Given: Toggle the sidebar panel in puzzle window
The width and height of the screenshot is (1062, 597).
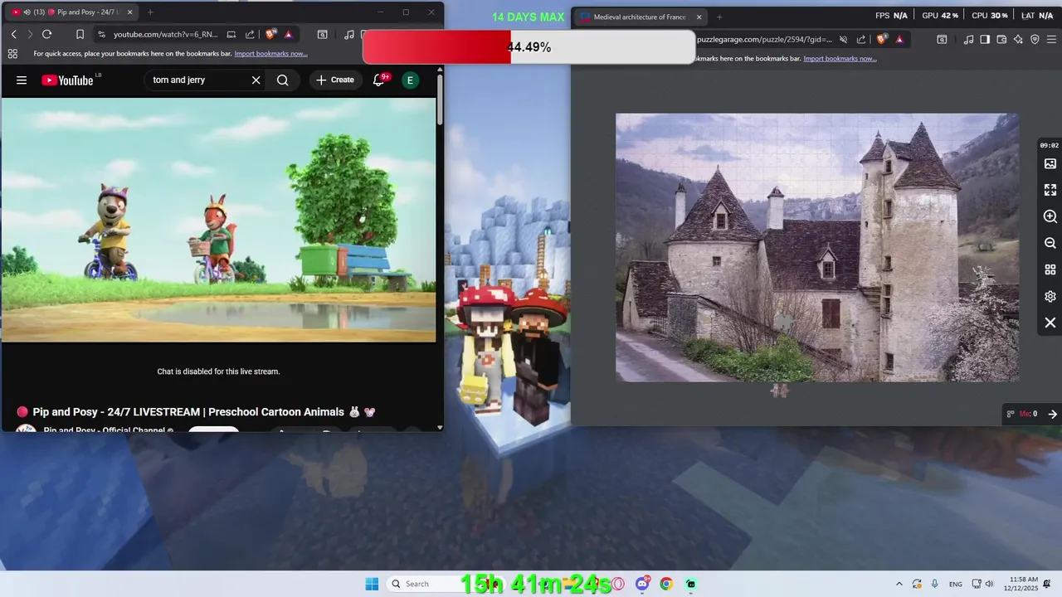Looking at the screenshot, I should (x=985, y=39).
